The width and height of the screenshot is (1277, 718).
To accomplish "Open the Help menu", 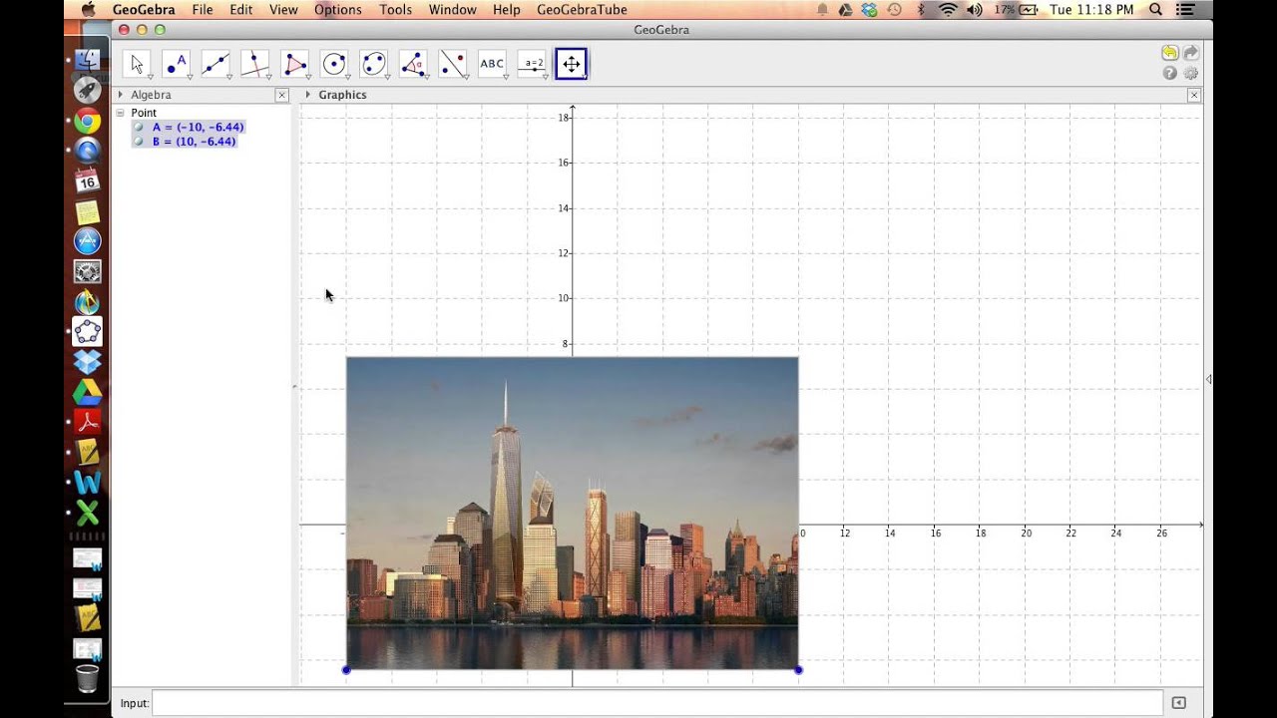I will coord(507,9).
